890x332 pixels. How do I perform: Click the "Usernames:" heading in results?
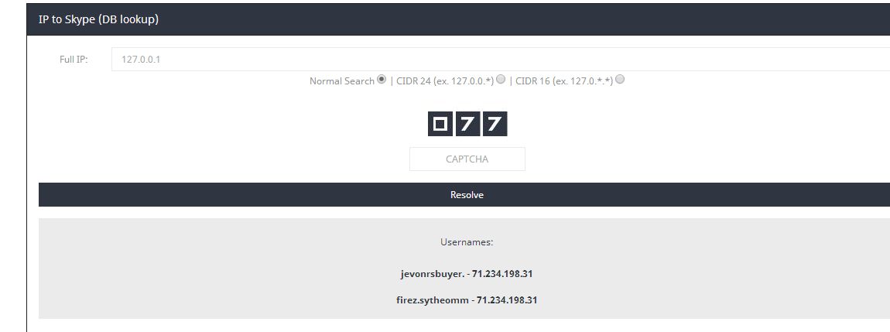[467, 242]
